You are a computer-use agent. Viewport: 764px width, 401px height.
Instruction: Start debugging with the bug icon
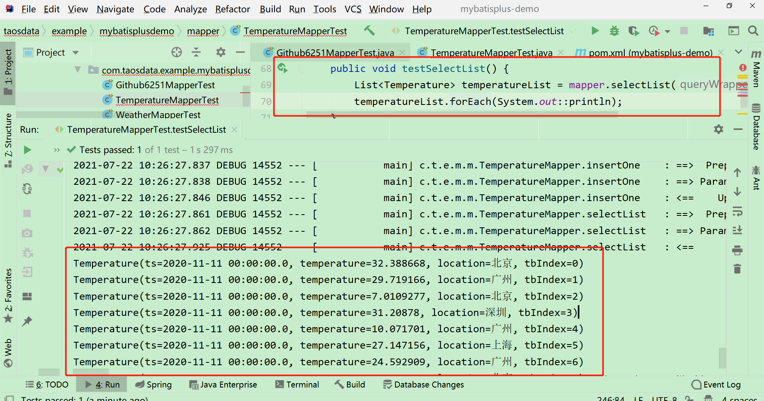tap(614, 31)
